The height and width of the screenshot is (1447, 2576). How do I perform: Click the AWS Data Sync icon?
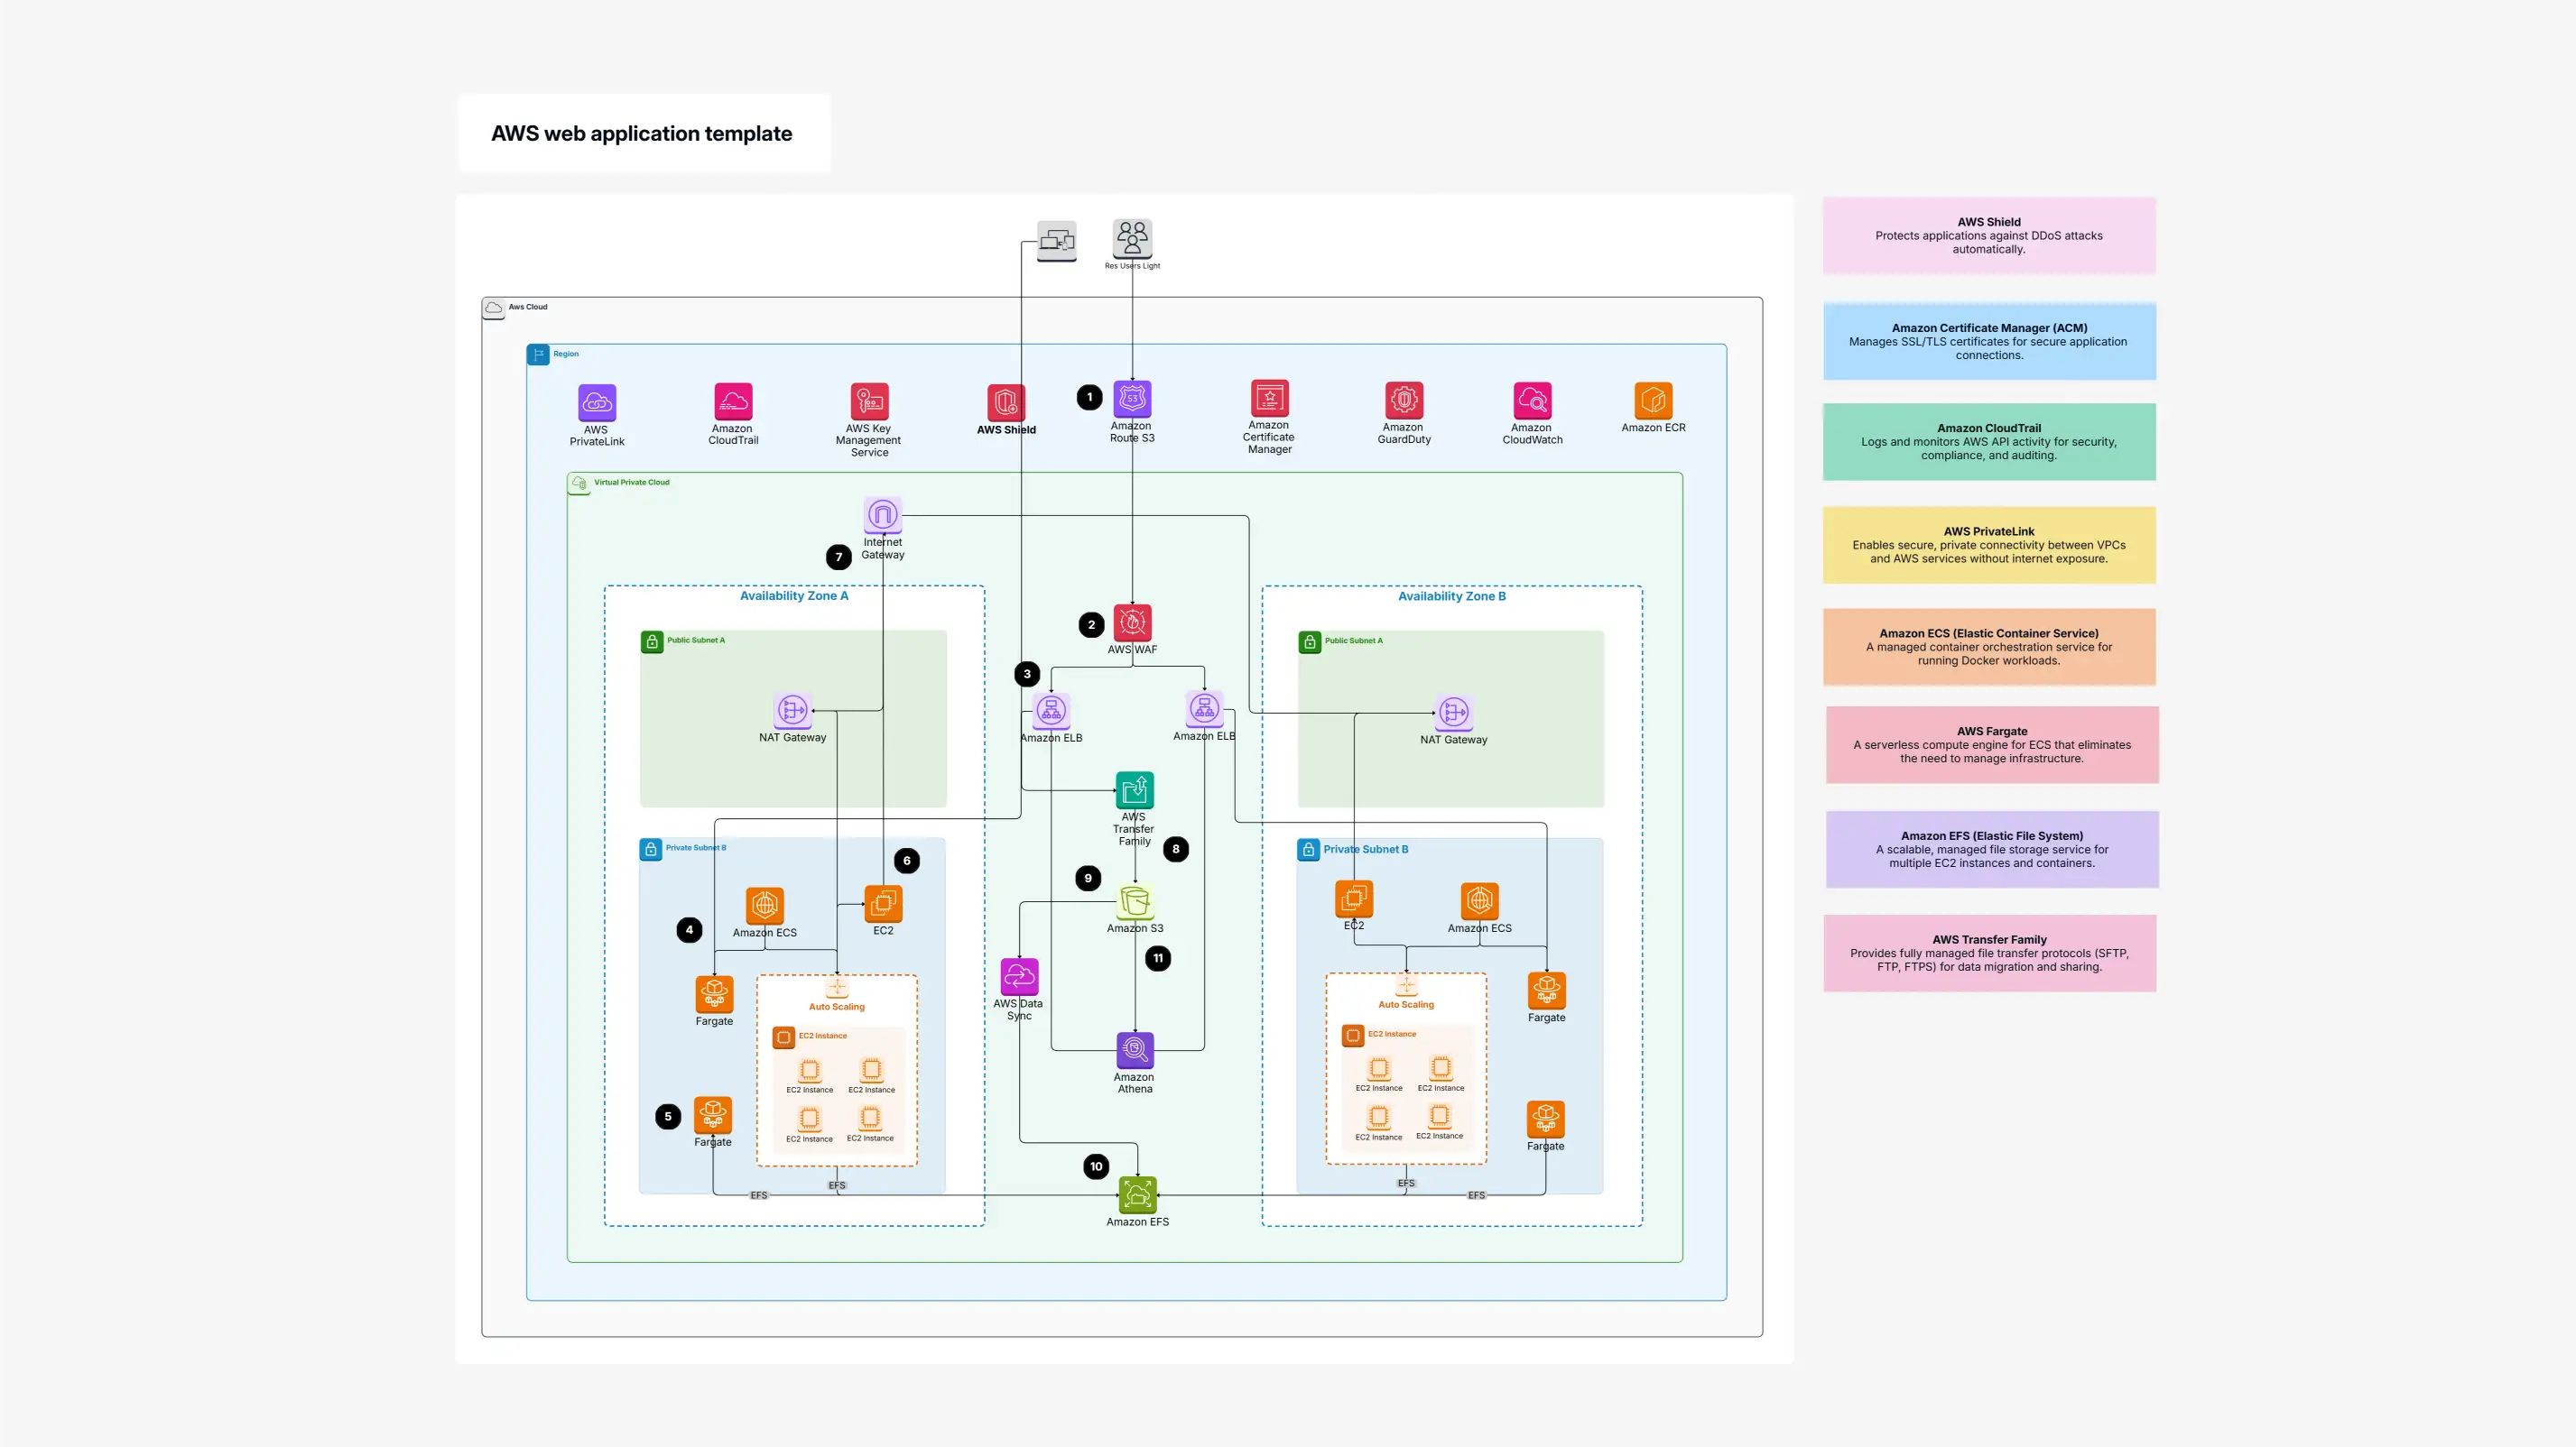[x=1019, y=976]
